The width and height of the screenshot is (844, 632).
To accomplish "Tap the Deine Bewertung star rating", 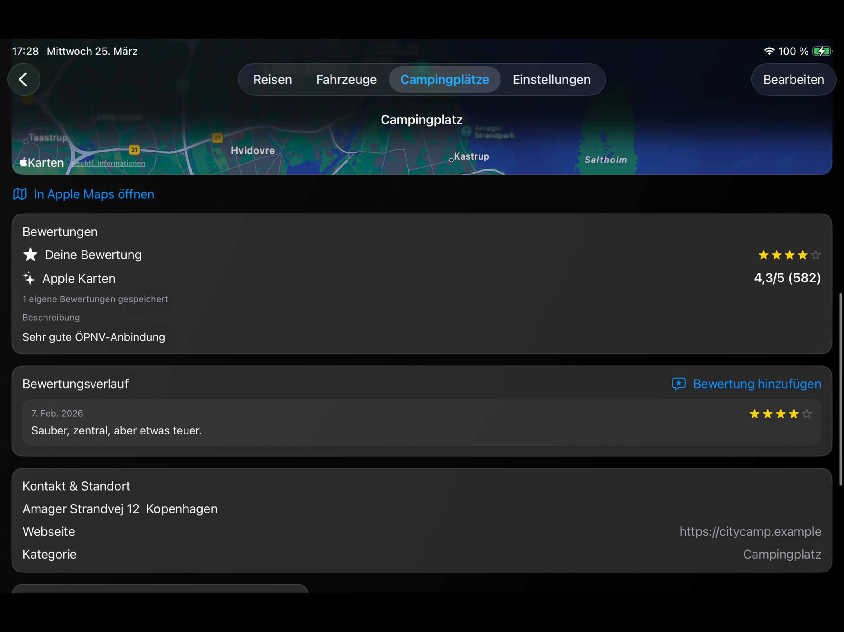I will click(789, 255).
